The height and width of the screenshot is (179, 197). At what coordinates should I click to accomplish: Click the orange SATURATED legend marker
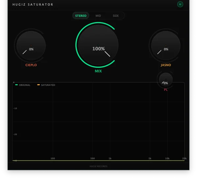click(x=39, y=85)
